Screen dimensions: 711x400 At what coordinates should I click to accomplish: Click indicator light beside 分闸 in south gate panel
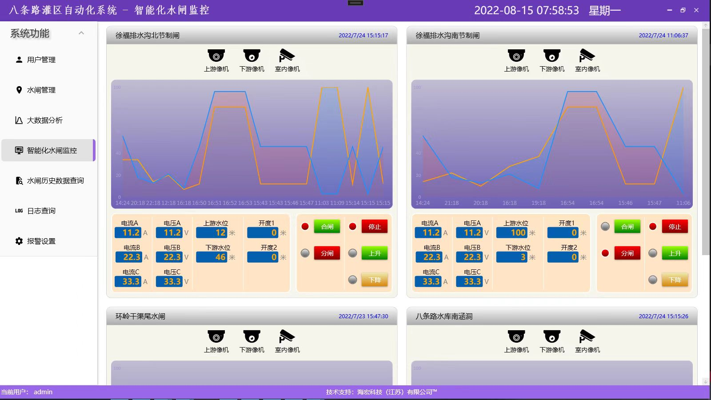click(x=605, y=253)
